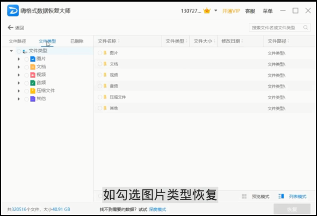Click the orange 文档 type icon in tree
Viewport: 317px width, 216px height.
(33, 67)
